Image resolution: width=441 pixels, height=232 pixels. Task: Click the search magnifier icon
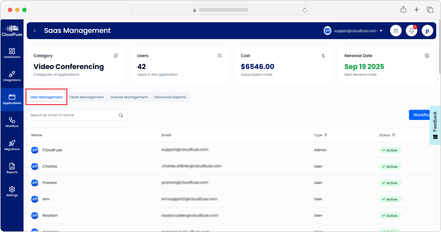pos(121,115)
